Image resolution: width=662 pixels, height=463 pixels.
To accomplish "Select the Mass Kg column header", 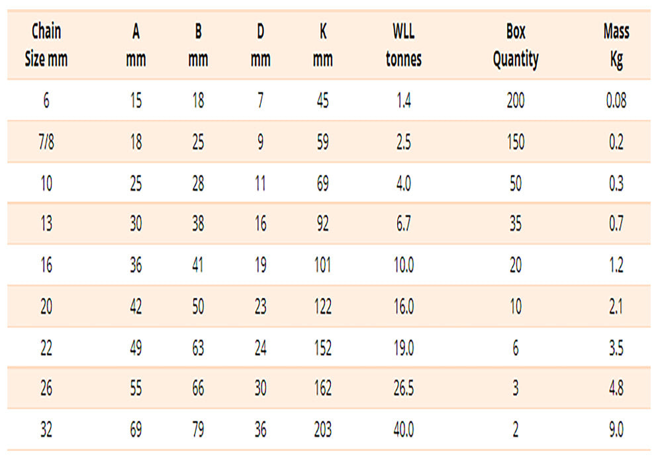I will (x=616, y=46).
